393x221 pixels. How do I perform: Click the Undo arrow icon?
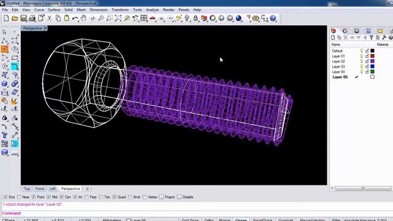pos(75,18)
